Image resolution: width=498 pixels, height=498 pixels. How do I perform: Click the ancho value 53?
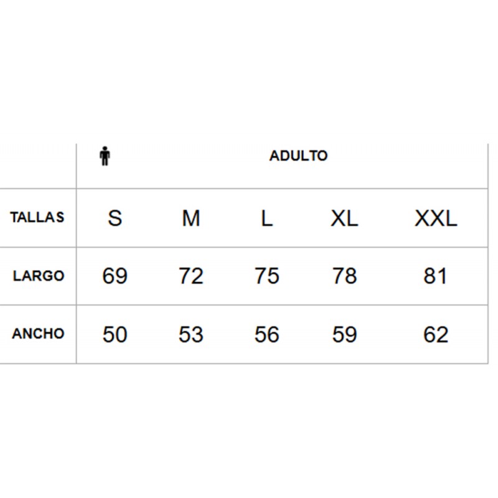[191, 334]
